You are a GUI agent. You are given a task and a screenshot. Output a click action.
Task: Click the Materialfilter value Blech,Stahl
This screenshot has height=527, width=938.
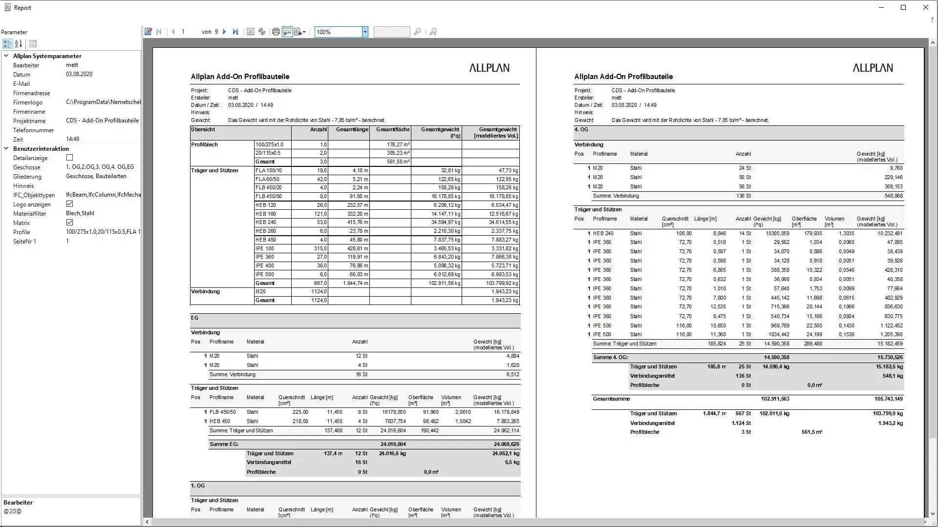[79, 213]
